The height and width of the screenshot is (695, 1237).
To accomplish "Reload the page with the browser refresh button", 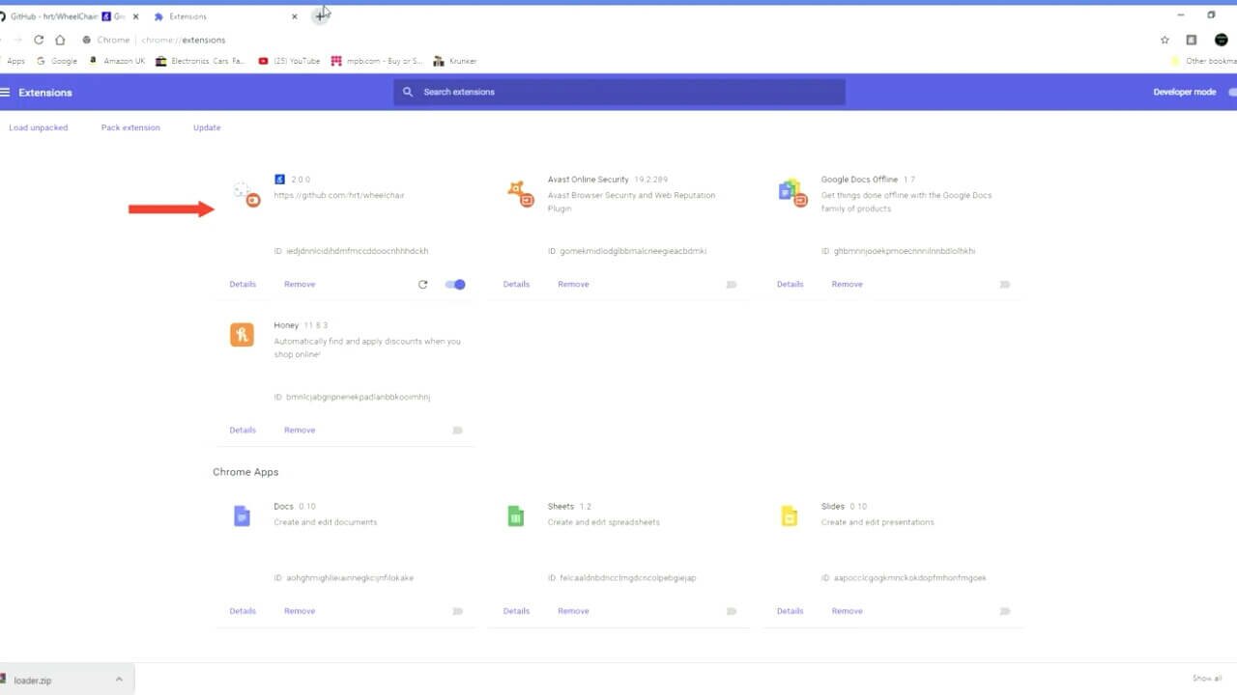I will (x=39, y=40).
